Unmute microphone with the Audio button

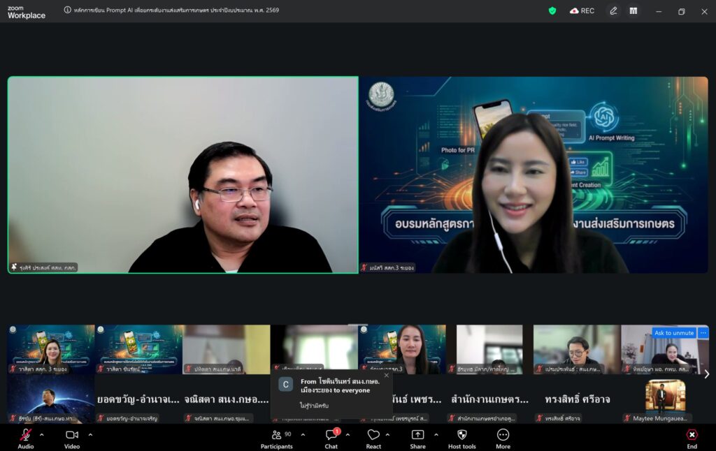pyautogui.click(x=25, y=435)
